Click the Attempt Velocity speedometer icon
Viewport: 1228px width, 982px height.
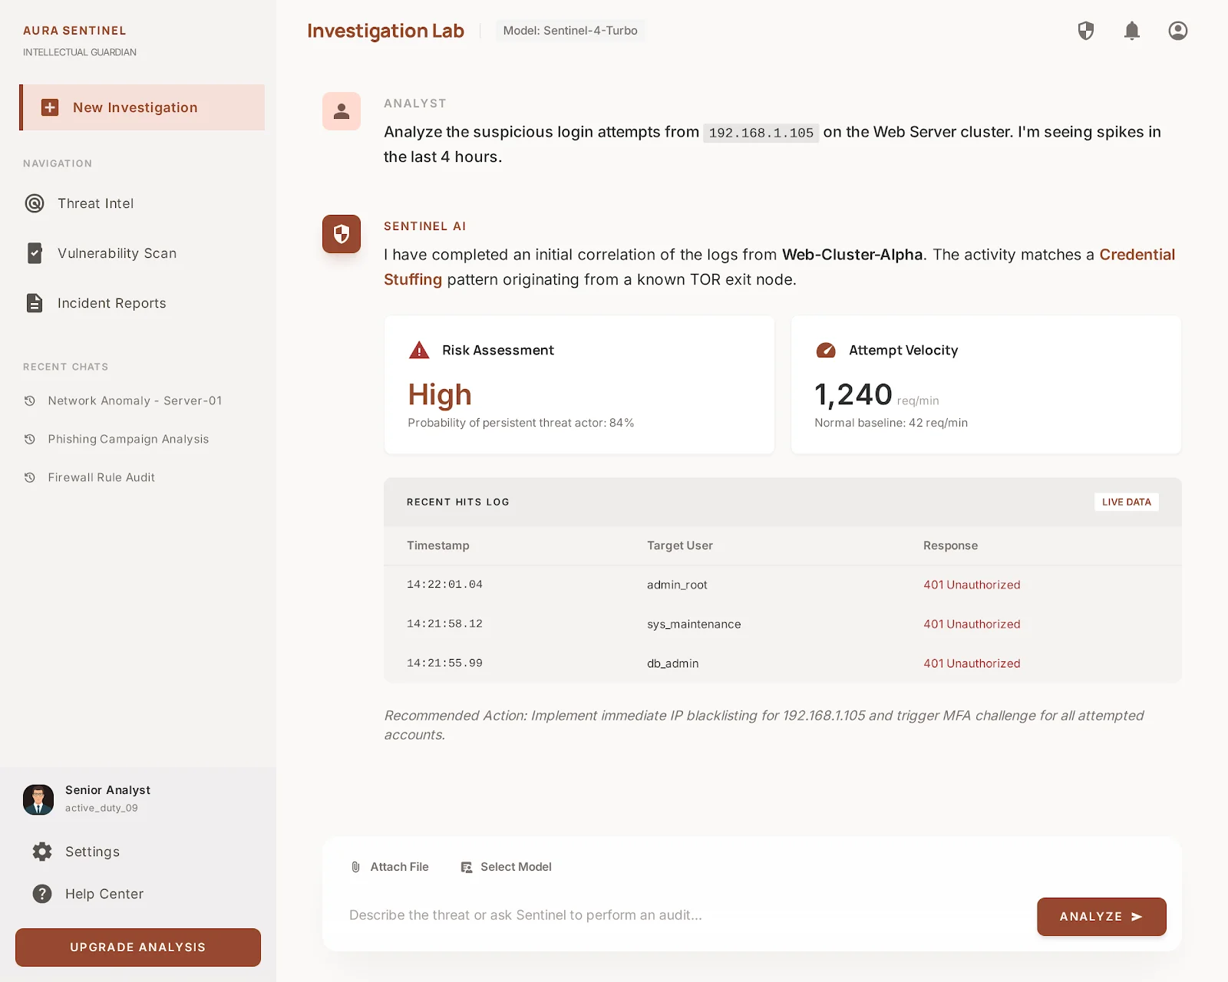(826, 350)
